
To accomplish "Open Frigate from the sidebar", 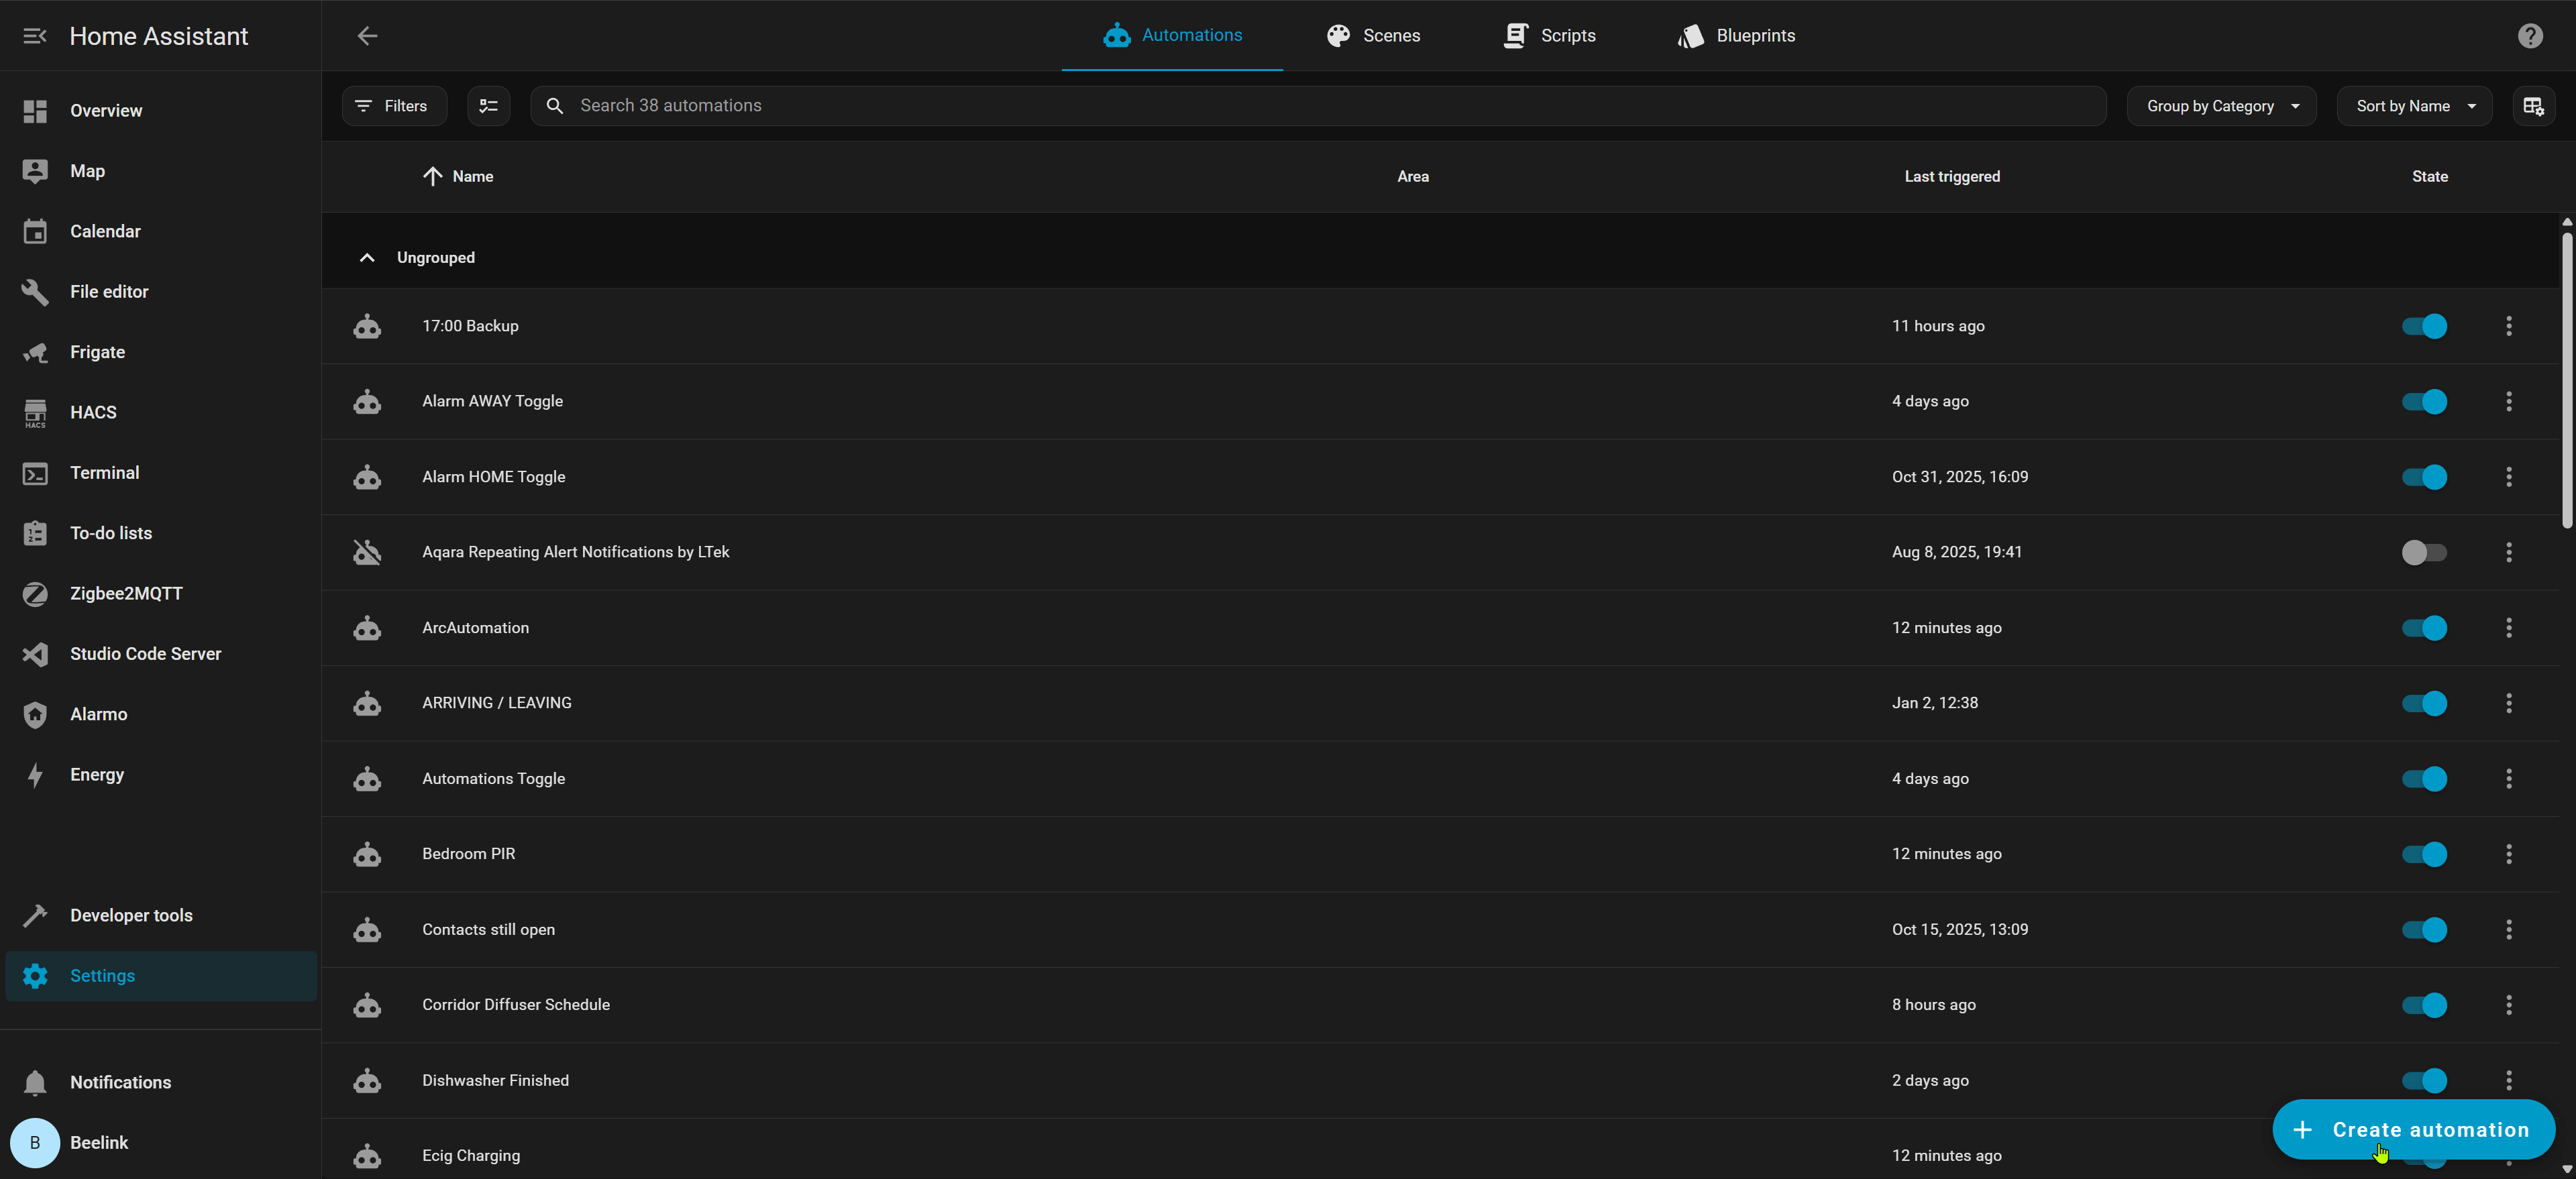I will click(97, 352).
